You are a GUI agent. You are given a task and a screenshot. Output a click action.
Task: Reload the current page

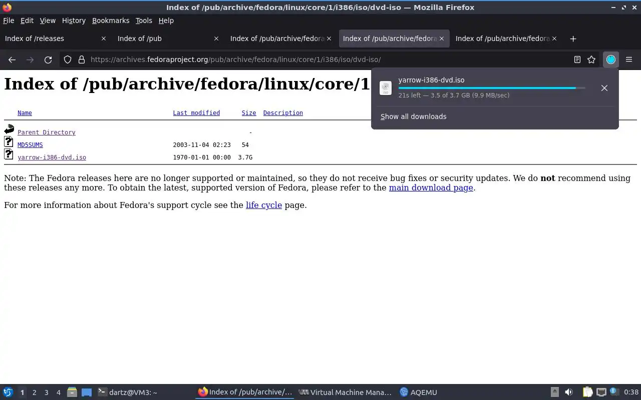click(48, 59)
